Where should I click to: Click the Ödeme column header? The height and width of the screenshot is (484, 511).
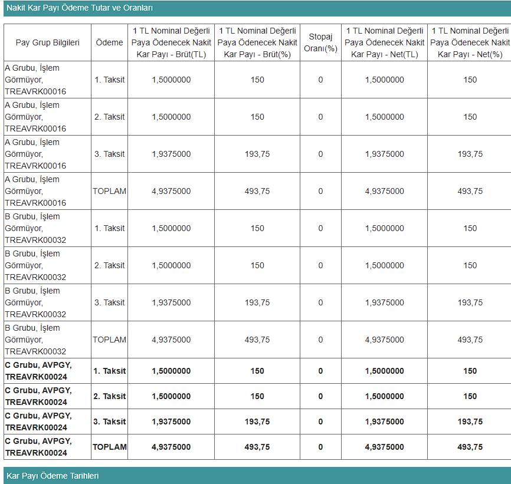[109, 42]
